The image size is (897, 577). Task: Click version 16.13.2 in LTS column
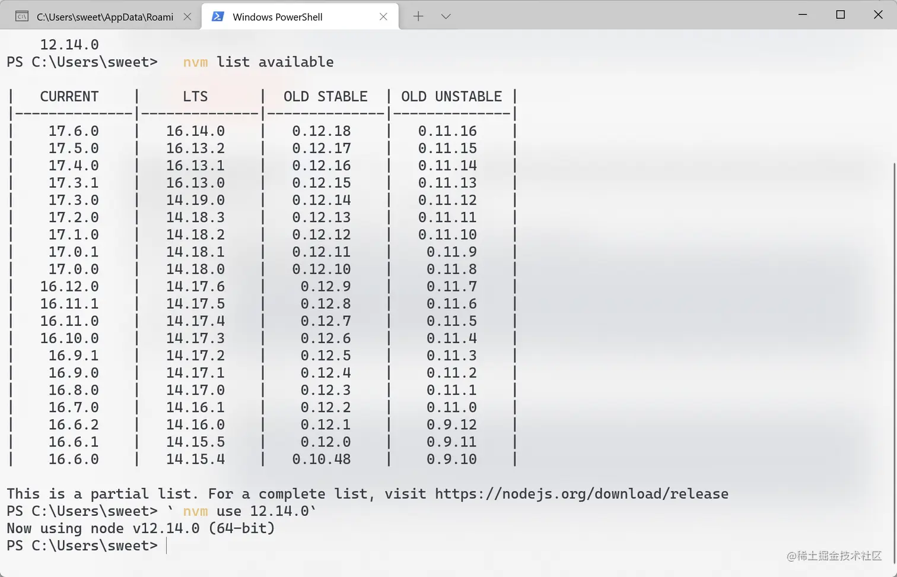(x=195, y=148)
